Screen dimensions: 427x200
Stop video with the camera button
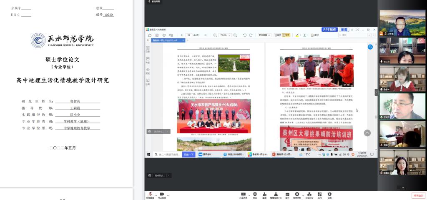[162, 195]
